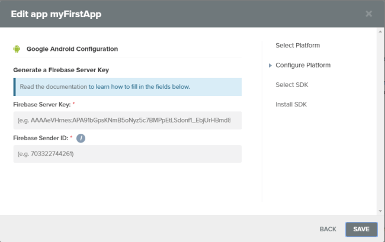Jump to the Select SDK step

point(291,85)
